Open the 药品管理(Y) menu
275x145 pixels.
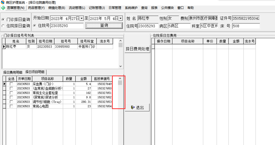pyautogui.click(x=36, y=8)
